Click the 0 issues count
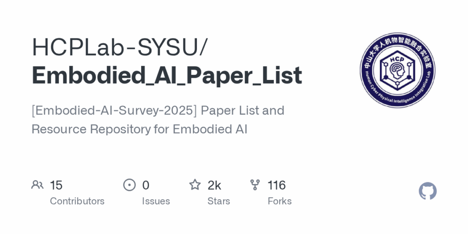468x234 pixels. [146, 185]
